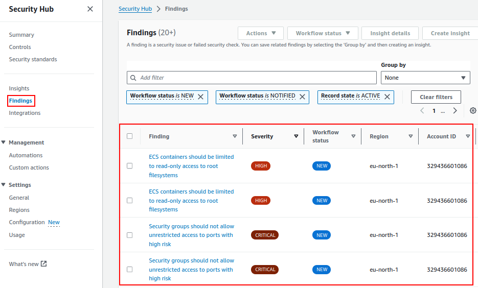
Task: Open the first Security groups finding link
Action: click(191, 235)
